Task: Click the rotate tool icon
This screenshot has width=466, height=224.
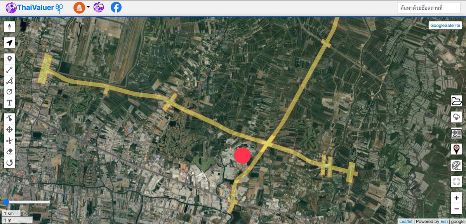Action: [x=9, y=162]
